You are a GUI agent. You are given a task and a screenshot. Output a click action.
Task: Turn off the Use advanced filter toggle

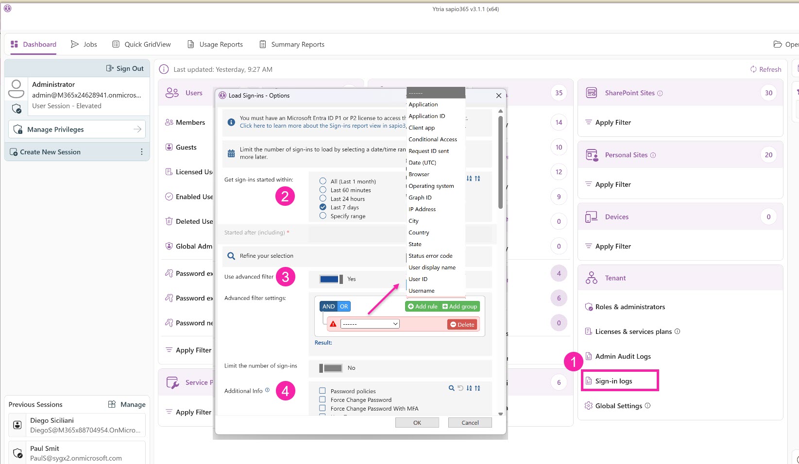(x=331, y=279)
